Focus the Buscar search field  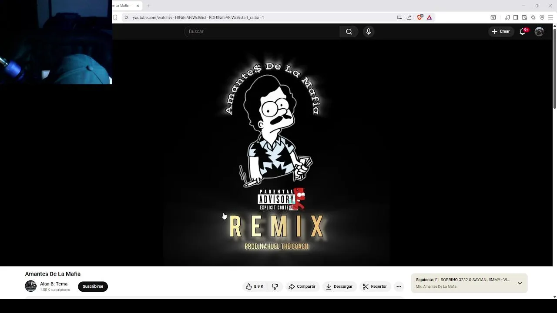[262, 31]
